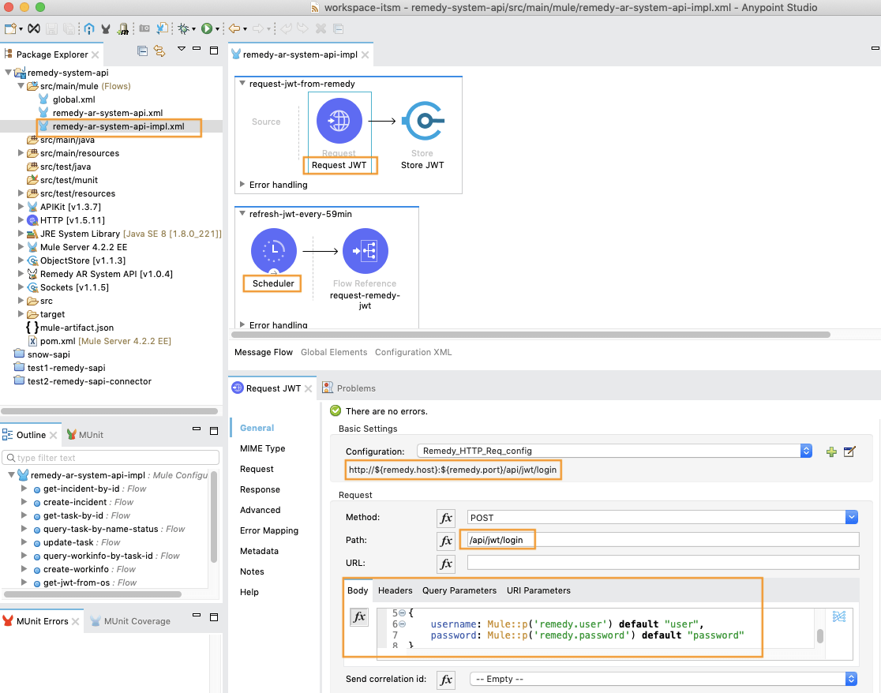Toggle fx expression mode for Path
Screen dimensions: 881x693
tap(446, 541)
